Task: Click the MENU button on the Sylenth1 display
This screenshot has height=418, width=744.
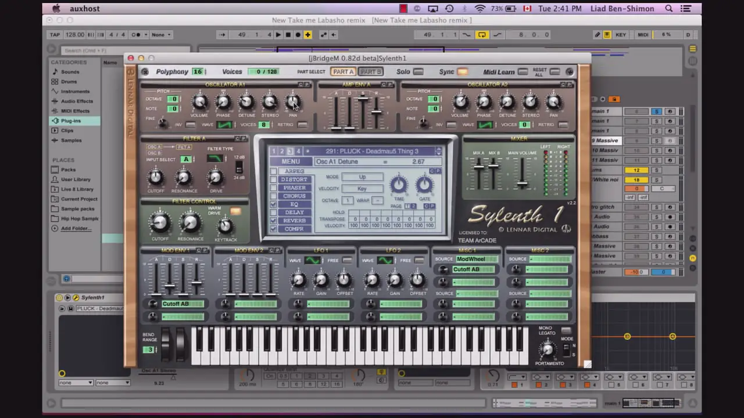Action: (x=291, y=161)
